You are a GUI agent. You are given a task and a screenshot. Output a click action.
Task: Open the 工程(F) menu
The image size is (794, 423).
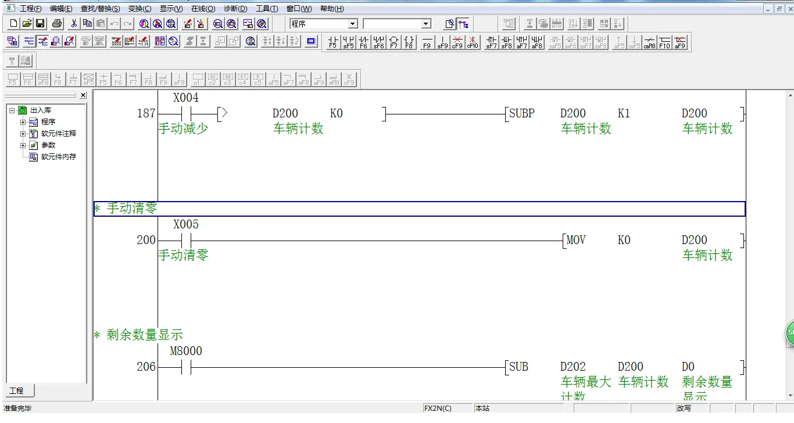pos(31,9)
